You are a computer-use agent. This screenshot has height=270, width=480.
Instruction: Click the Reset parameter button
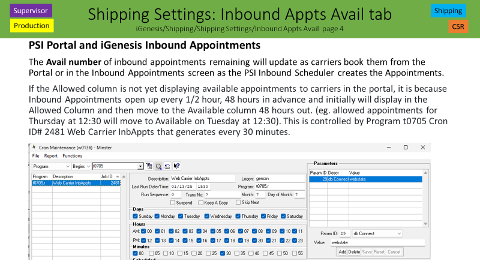coord(379,252)
